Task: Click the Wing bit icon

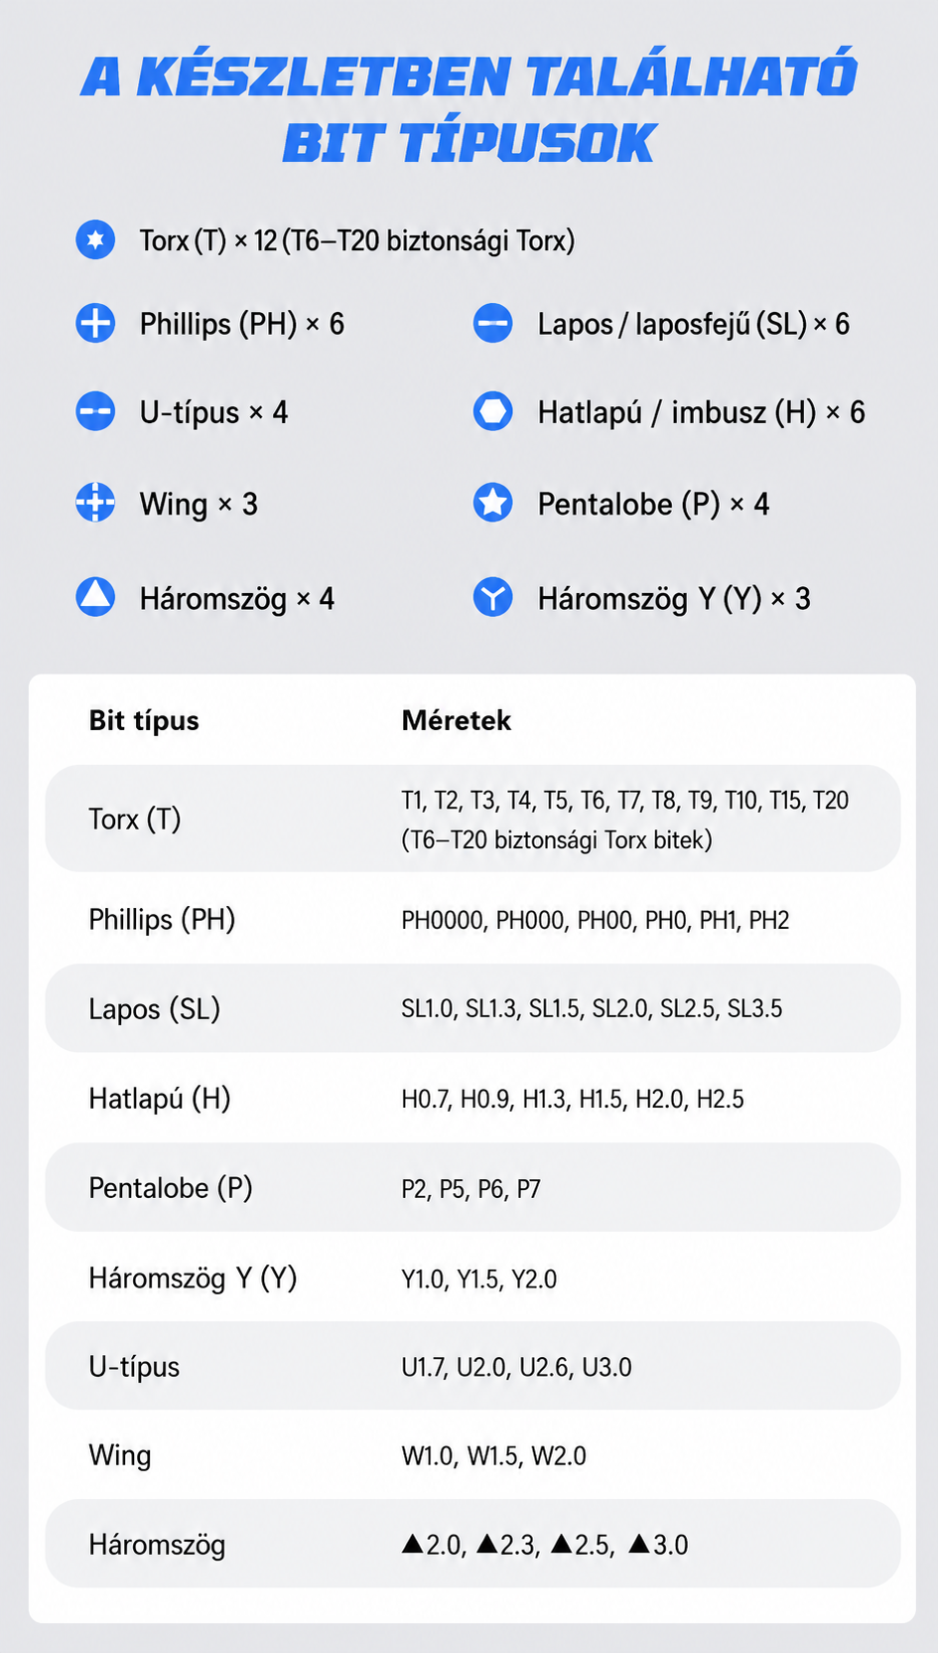Action: [95, 503]
